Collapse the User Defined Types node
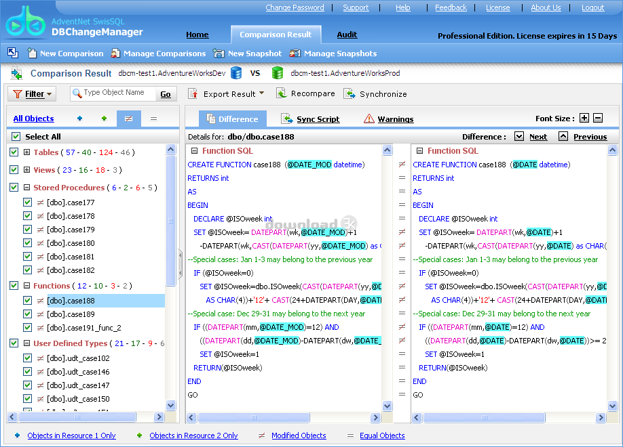623x447 pixels. click(26, 343)
